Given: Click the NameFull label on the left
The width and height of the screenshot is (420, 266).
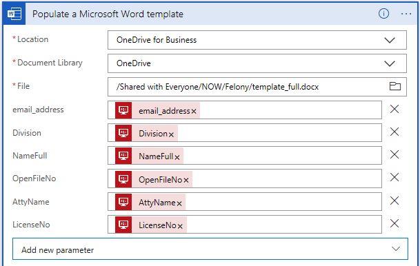Looking at the screenshot, I should (x=30, y=156).
